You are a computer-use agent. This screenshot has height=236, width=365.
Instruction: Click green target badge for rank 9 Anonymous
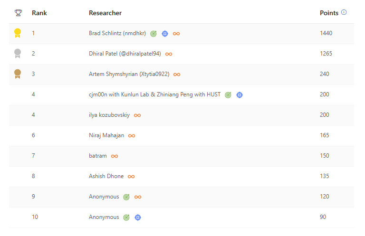click(x=126, y=197)
